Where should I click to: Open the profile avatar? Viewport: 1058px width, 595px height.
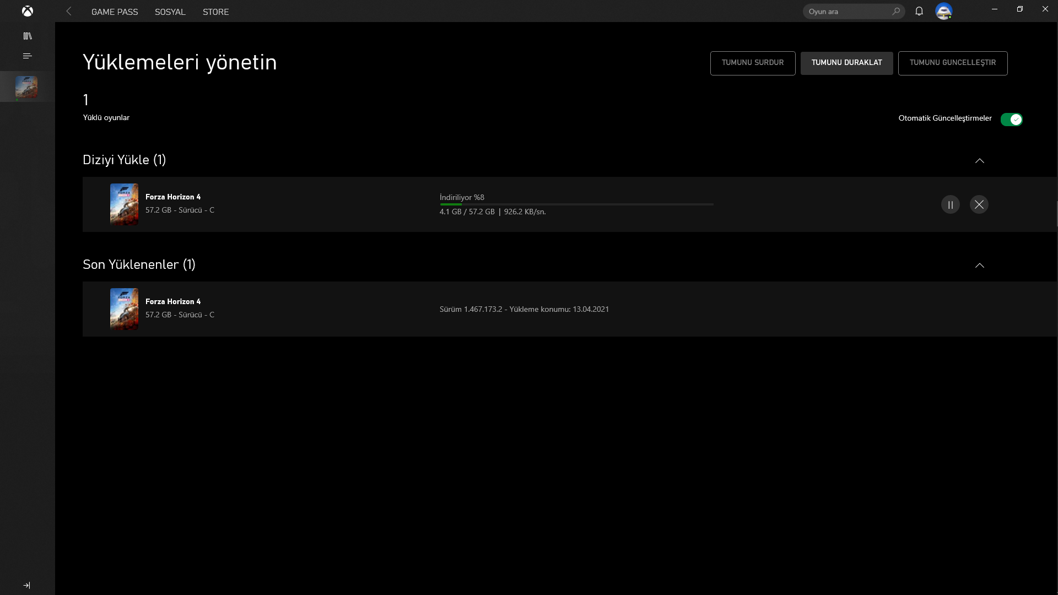944,11
